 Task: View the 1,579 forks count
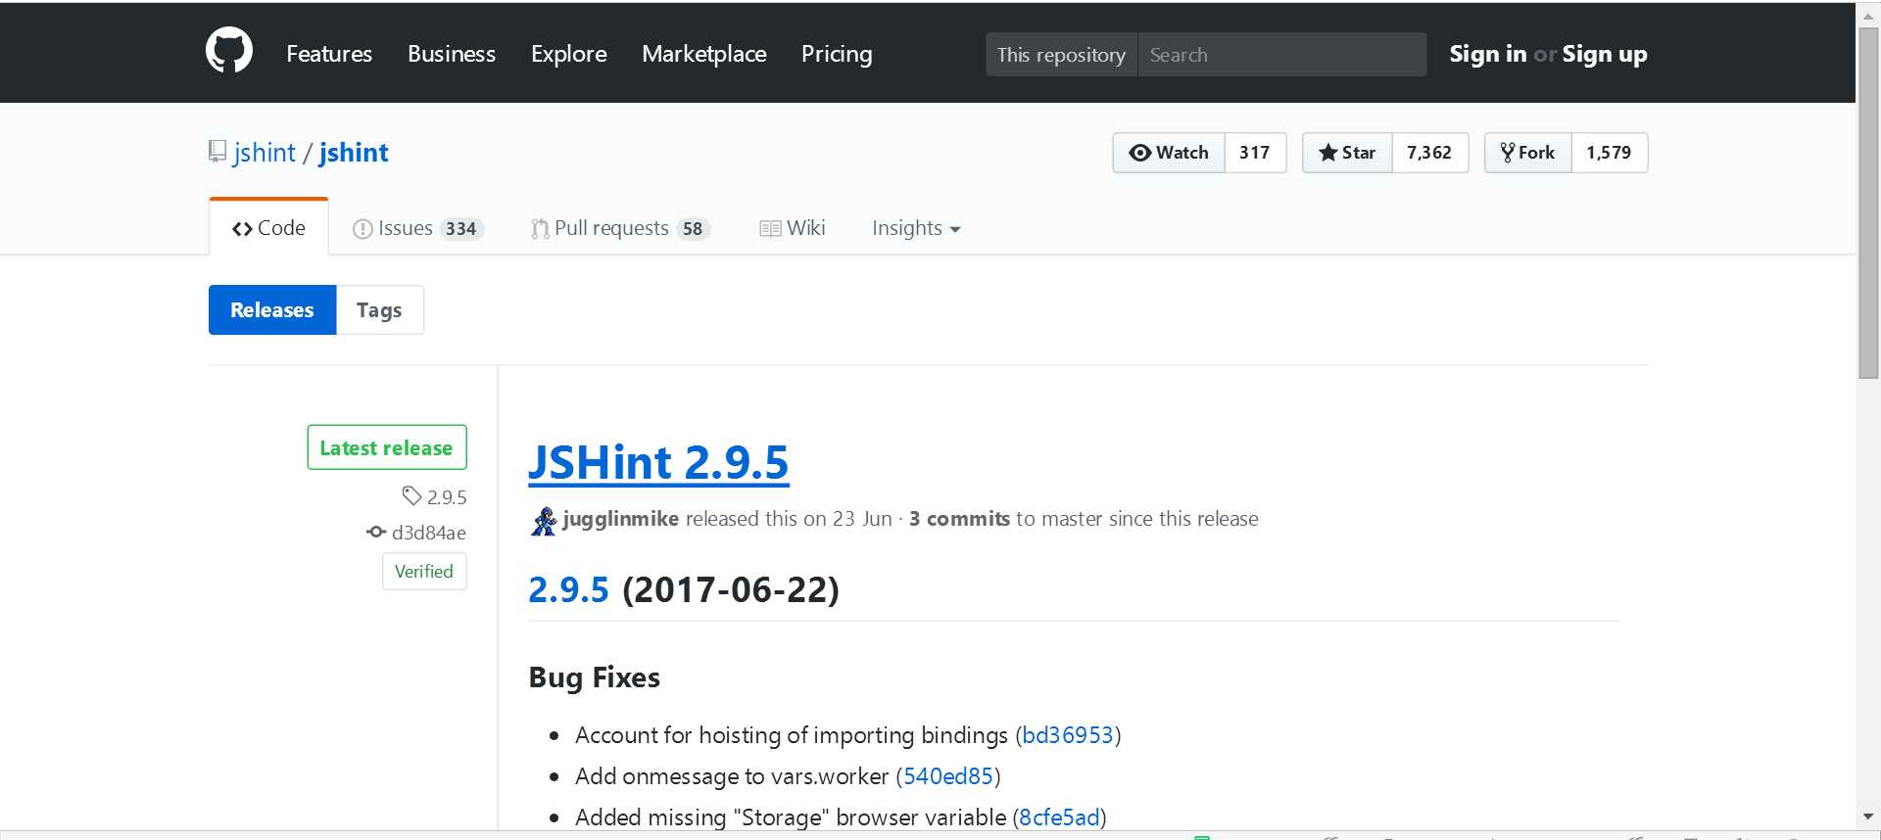(1609, 153)
